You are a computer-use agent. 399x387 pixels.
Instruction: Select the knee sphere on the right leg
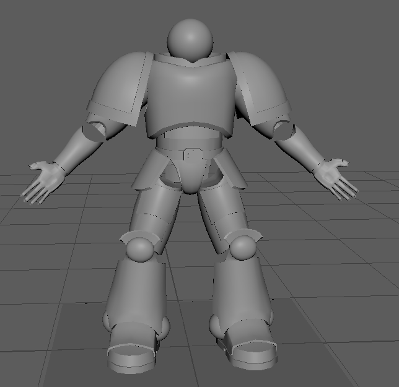242,248
